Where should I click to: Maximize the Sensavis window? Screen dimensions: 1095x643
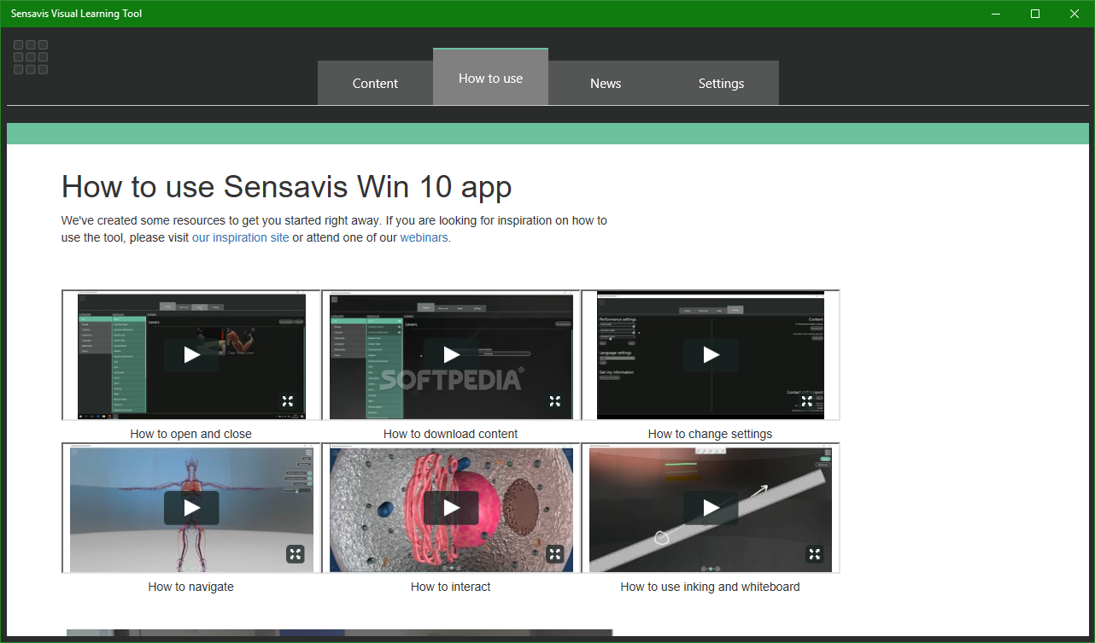click(x=1035, y=14)
